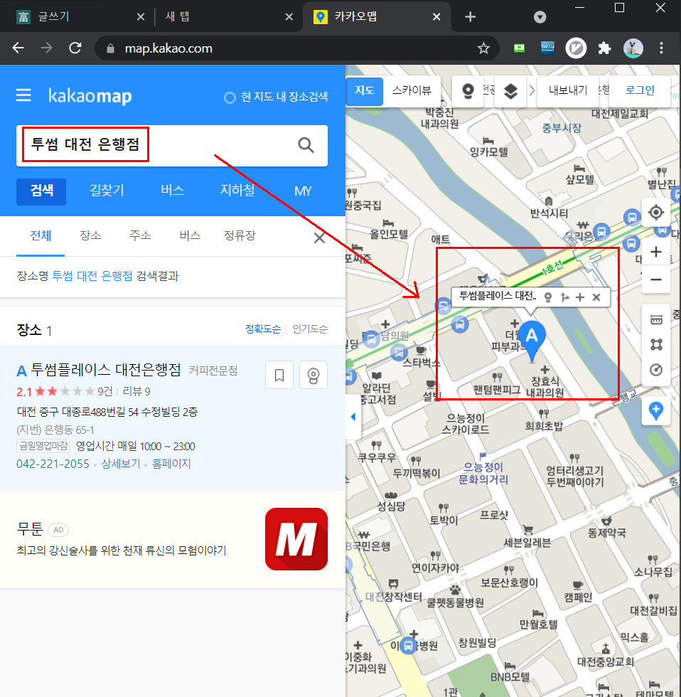Open the 무툰 ad thumbnail

coord(296,539)
